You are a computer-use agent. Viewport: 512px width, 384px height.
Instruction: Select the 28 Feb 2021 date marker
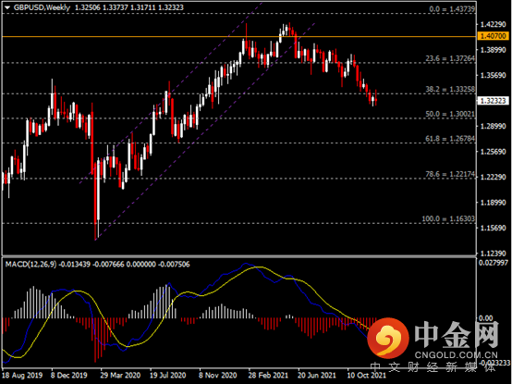[x=268, y=375]
